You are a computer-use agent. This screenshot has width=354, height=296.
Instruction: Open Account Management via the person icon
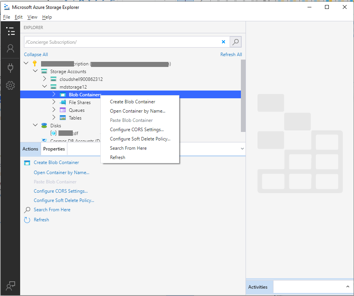point(10,48)
